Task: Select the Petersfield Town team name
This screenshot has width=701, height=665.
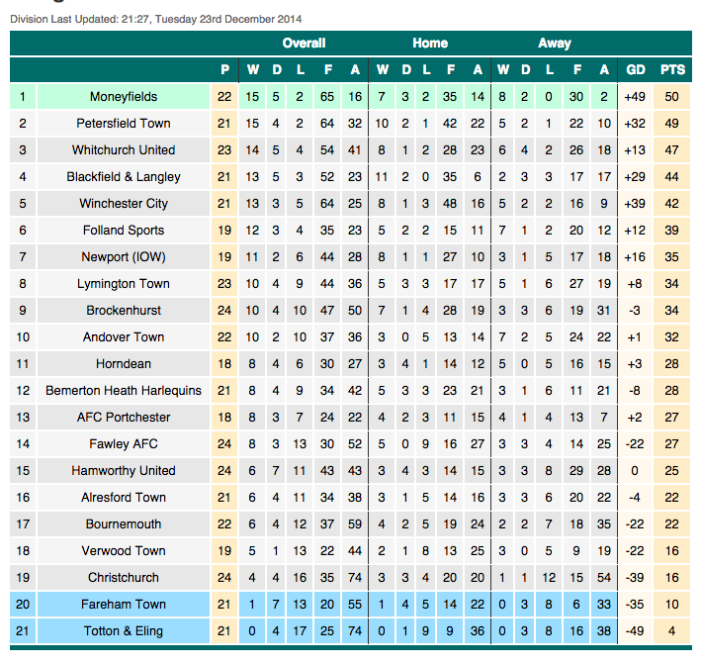Action: pyautogui.click(x=124, y=124)
